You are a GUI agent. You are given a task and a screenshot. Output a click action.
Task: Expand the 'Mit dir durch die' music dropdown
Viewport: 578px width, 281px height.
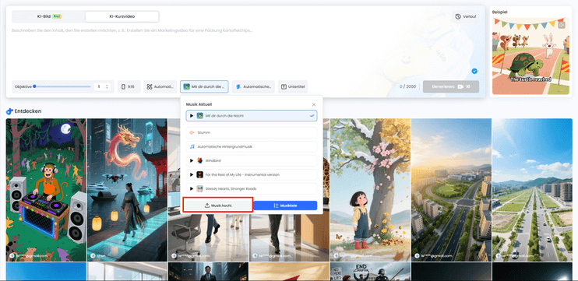[204, 87]
